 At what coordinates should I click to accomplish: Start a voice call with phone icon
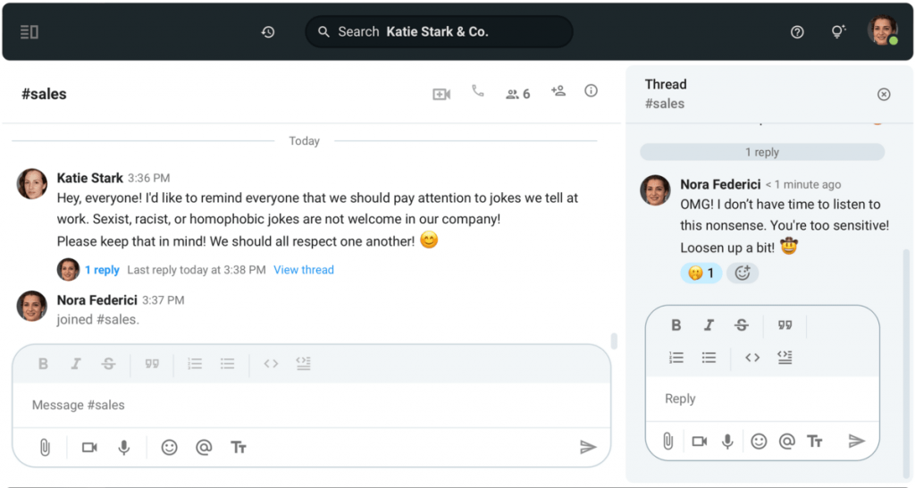pos(478,91)
